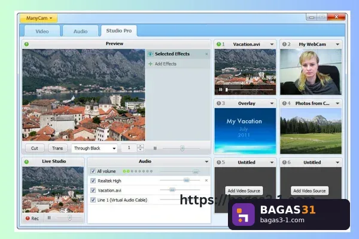This screenshot has height=239, width=359.
Task: Decrease transition duration with down arrow
Action: coord(141,150)
